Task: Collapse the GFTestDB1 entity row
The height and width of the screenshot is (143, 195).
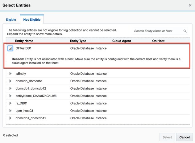Action: coord(10,48)
